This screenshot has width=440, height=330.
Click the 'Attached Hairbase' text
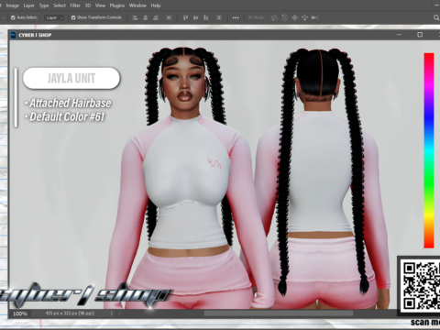tap(71, 104)
